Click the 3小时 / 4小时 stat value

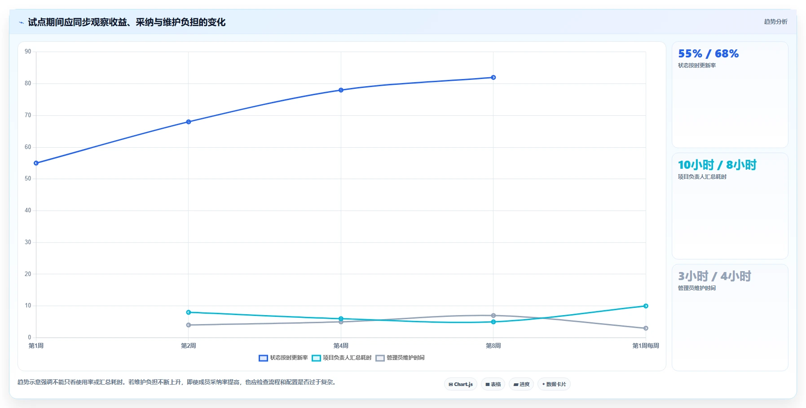714,276
